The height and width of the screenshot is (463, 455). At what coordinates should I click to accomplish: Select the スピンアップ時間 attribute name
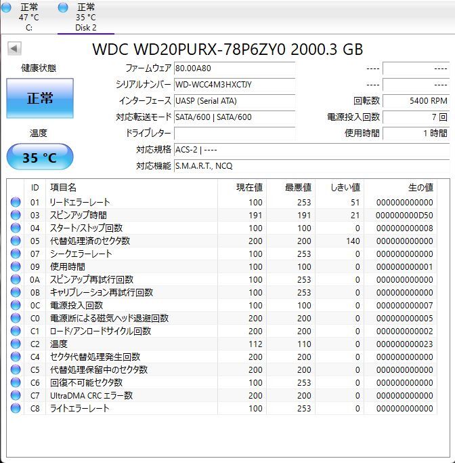[x=79, y=215]
